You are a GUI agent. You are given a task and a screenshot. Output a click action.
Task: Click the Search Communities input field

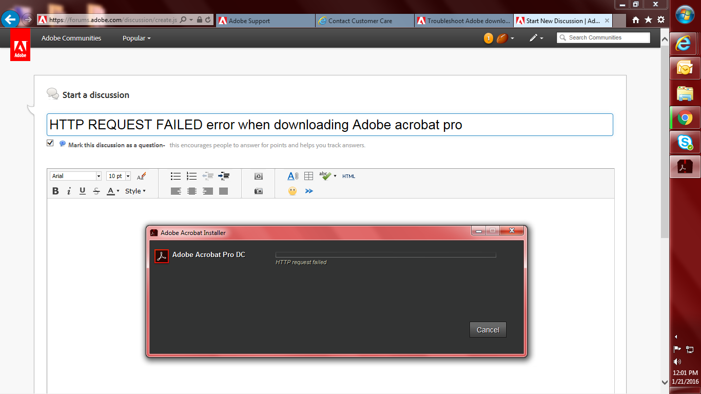tap(603, 37)
